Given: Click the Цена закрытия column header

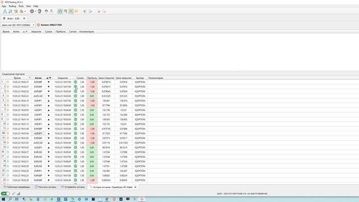Looking at the screenshot, I should (123, 78).
